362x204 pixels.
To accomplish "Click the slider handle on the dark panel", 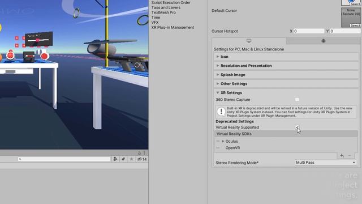I will 37,40.
